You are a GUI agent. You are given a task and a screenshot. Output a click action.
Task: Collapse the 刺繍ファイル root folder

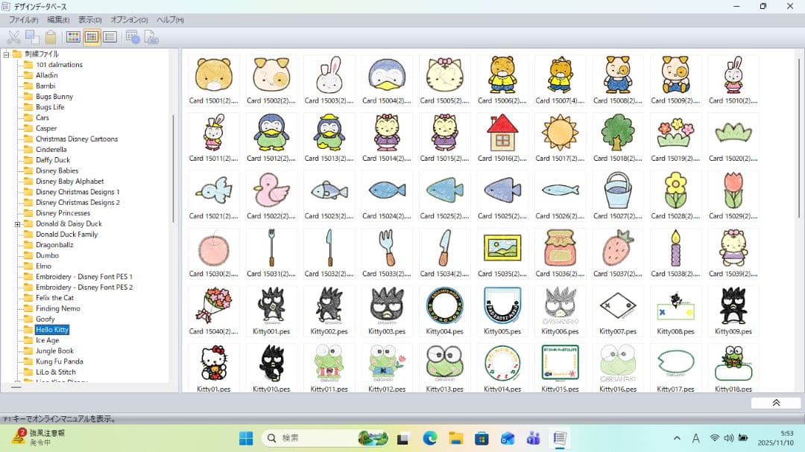[x=7, y=54]
